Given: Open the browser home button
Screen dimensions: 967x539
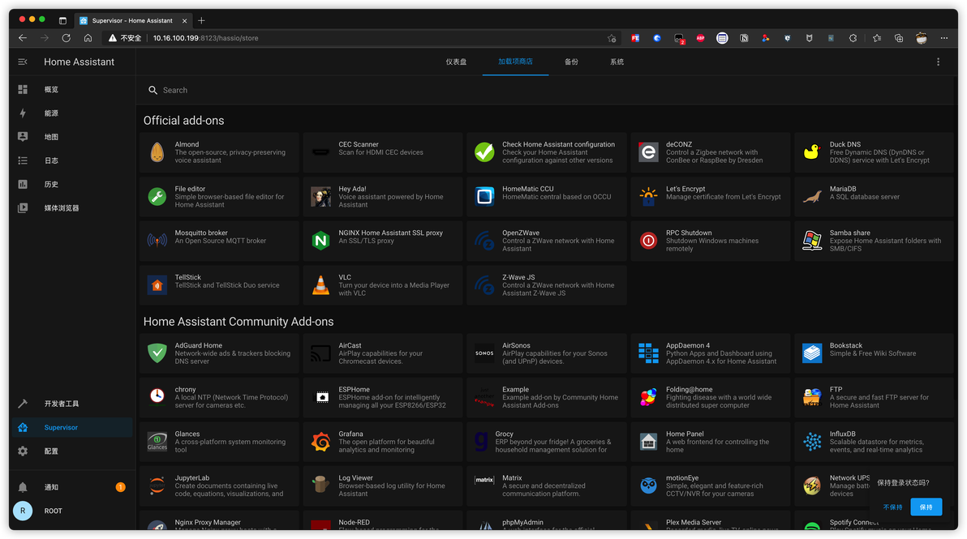Looking at the screenshot, I should [x=88, y=38].
